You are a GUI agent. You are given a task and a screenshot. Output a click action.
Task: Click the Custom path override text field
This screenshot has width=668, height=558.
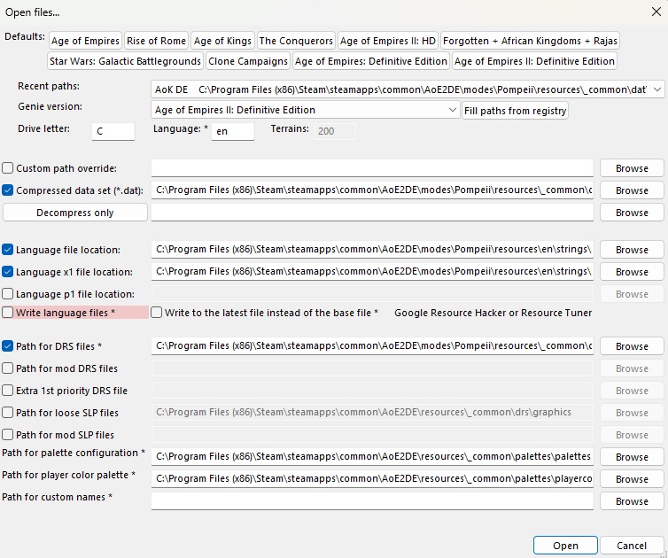coord(372,167)
